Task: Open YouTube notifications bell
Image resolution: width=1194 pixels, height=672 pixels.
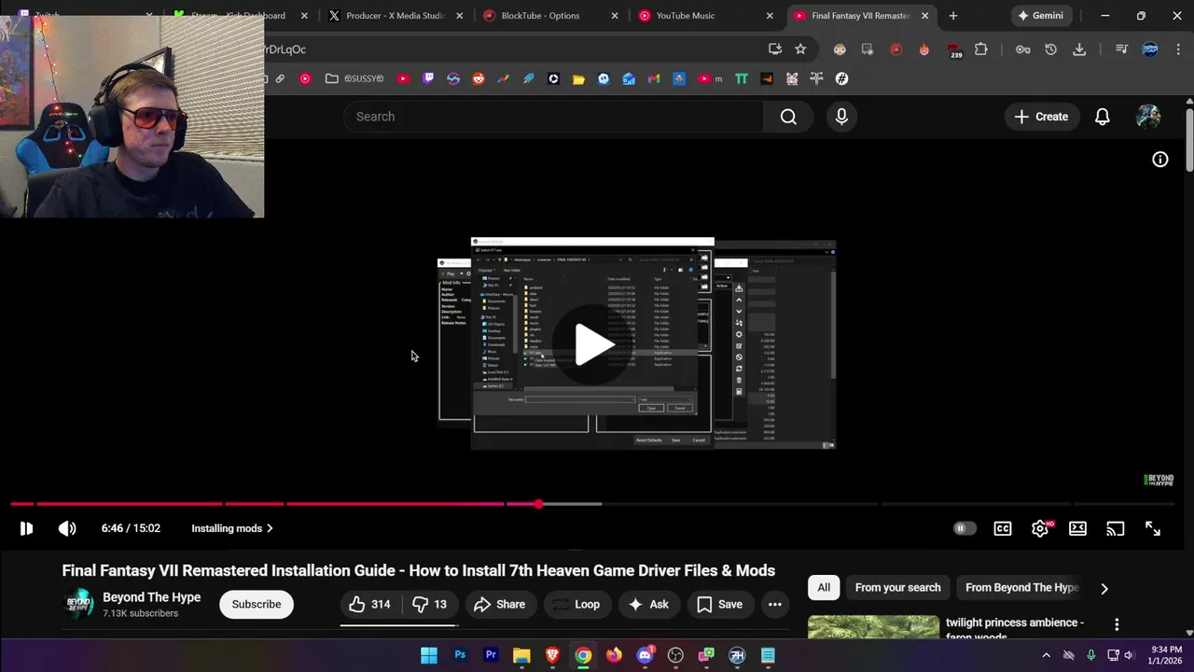Action: (x=1103, y=117)
